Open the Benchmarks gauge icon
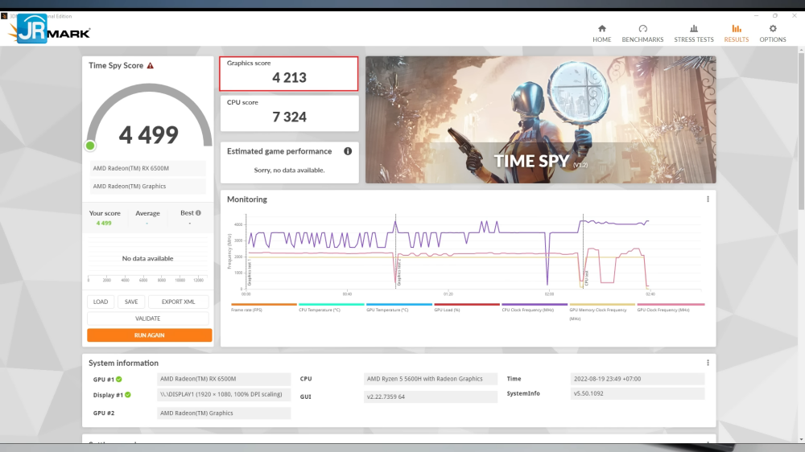Screen dimensions: 805x452 click(642, 29)
